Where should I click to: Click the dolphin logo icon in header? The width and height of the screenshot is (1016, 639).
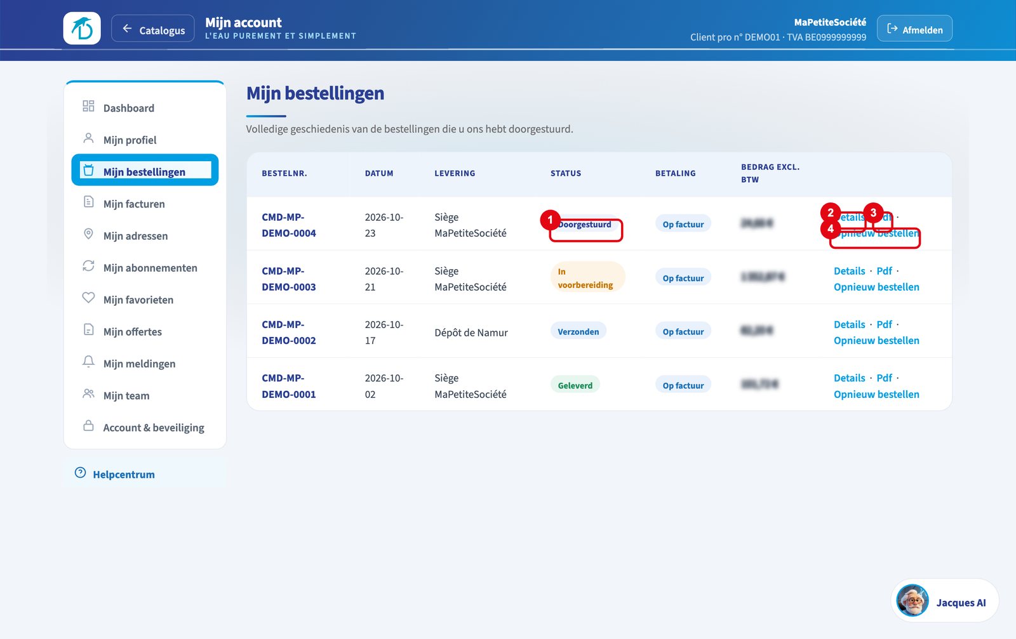point(82,29)
